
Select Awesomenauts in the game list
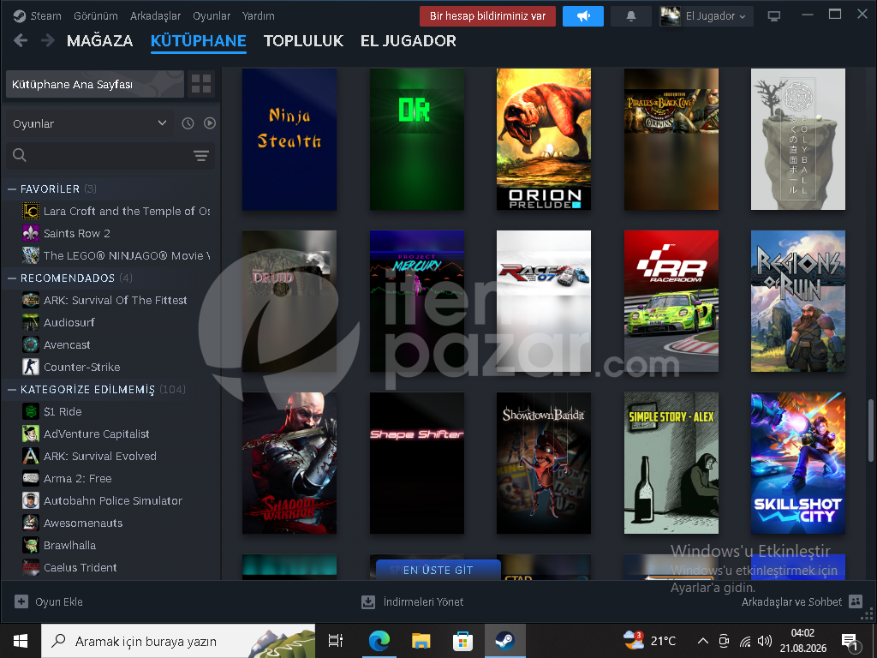pos(83,523)
